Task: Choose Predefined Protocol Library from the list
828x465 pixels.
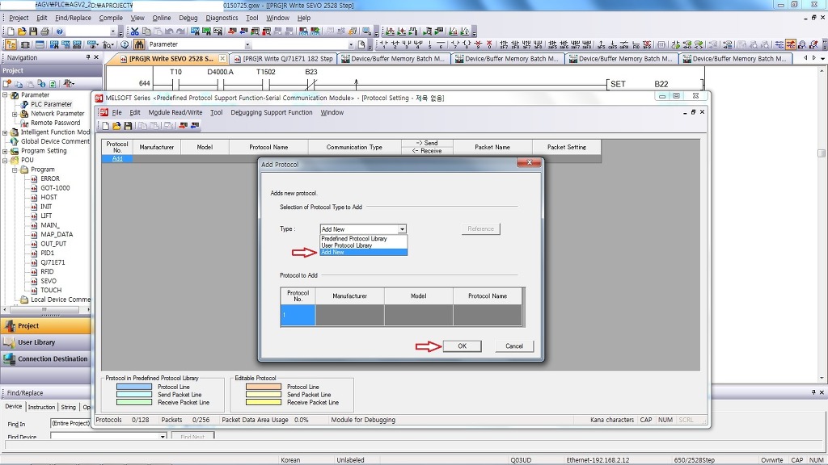Action: click(354, 239)
